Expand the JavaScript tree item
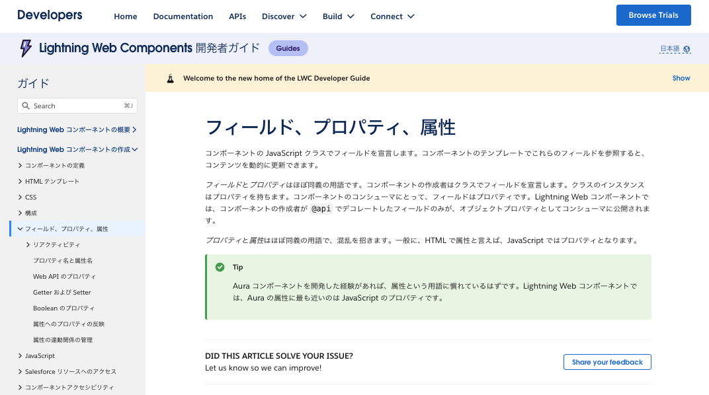Screen dimensions: 709x395 click(x=20, y=356)
